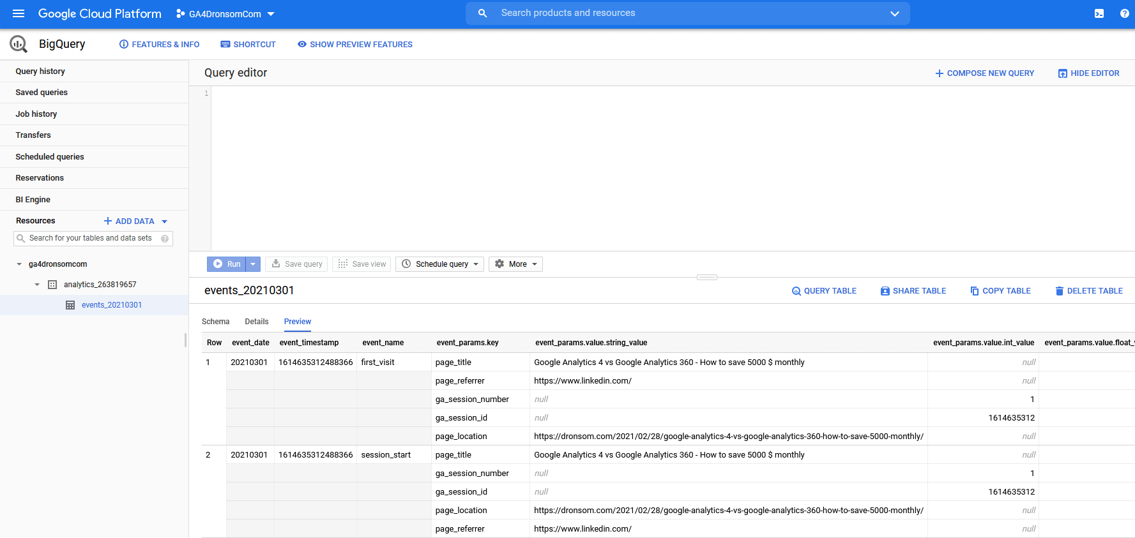
Task: Open Features & Info
Action: pyautogui.click(x=160, y=45)
